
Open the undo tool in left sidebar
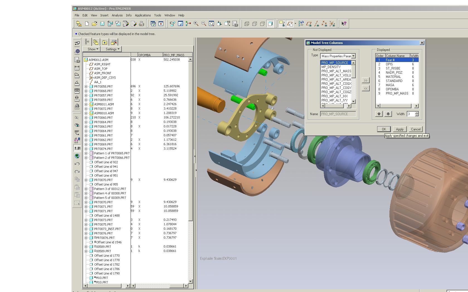pos(77,164)
